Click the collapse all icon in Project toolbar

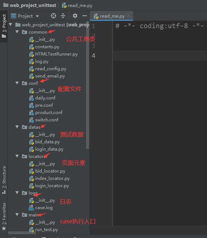[x=63, y=16]
